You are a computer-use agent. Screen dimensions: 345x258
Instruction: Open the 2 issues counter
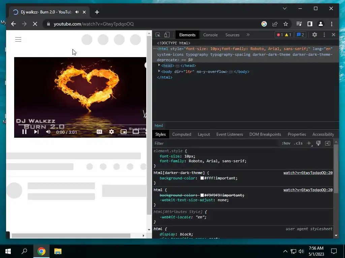[x=300, y=35]
